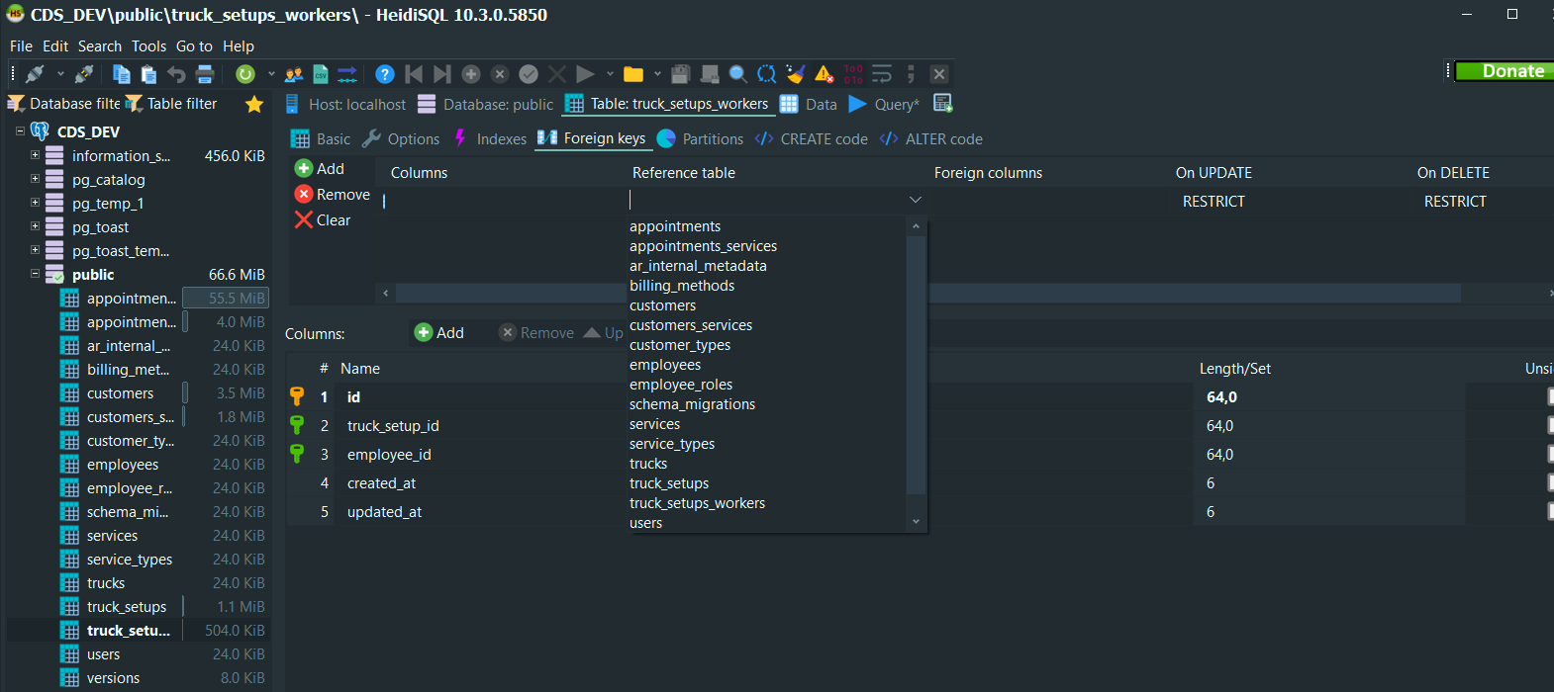Viewport: 1554px width, 692px height.
Task: Insert row with plus circle toolbar icon
Action: tap(471, 74)
